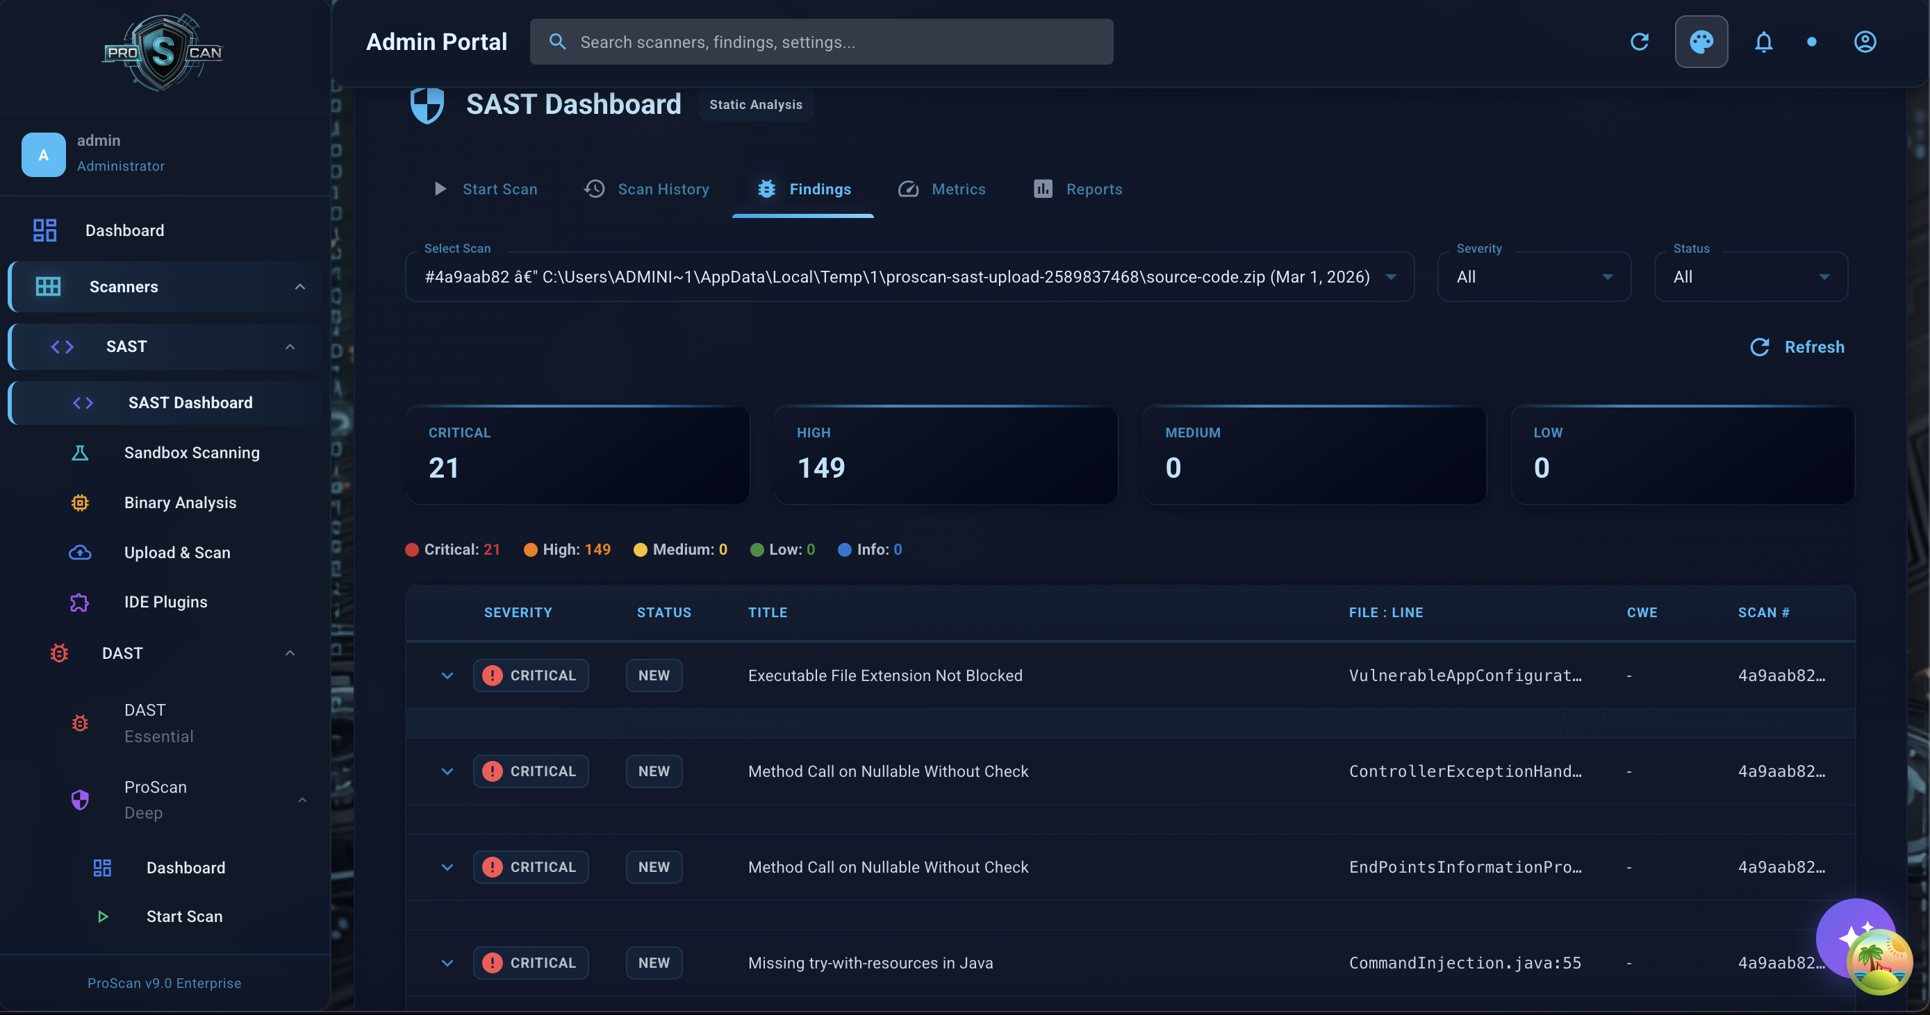Screen dimensions: 1930x1015
Task: Open the Severity filter dropdown
Action: (1534, 277)
